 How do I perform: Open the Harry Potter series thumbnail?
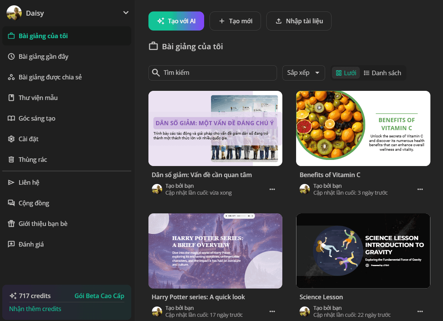tap(215, 251)
